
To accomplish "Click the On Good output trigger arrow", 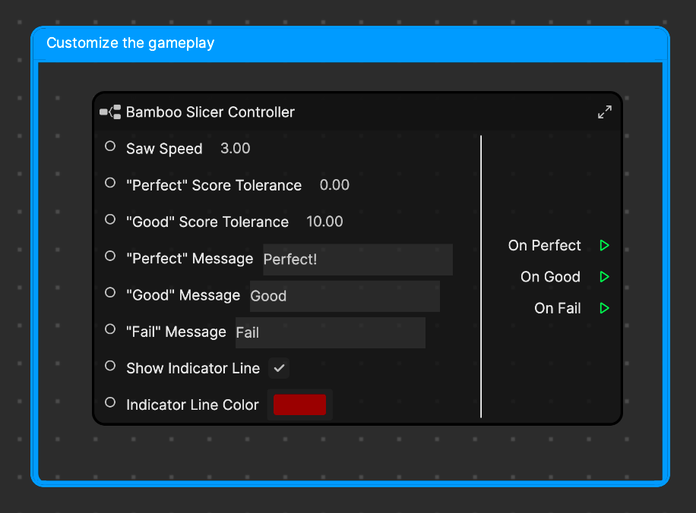I will [x=604, y=277].
